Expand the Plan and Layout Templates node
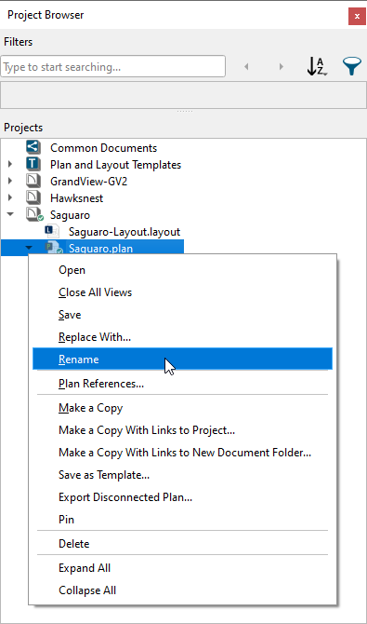 (x=10, y=164)
